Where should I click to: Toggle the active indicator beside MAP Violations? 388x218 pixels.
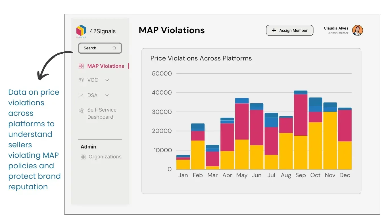point(129,66)
